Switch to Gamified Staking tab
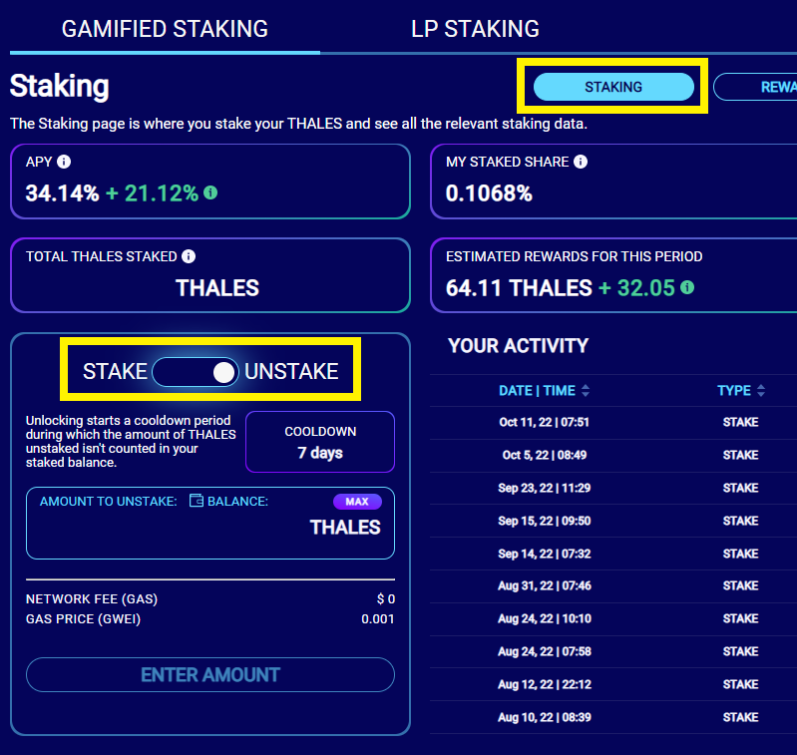This screenshot has height=755, width=797. coord(165,29)
